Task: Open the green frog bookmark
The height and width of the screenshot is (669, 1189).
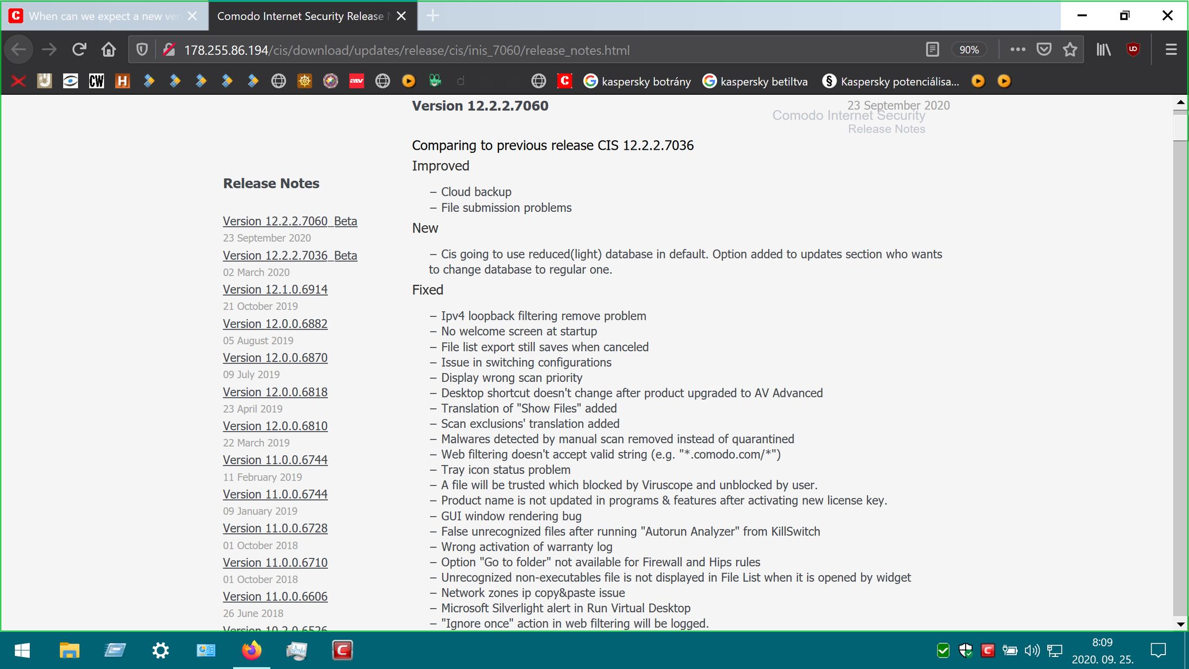Action: [435, 81]
